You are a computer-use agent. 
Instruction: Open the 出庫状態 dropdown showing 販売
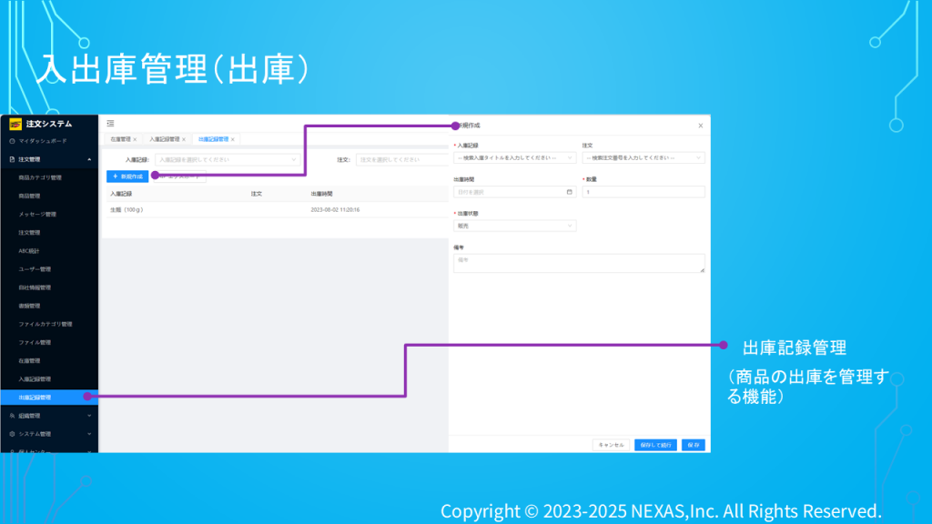point(515,226)
